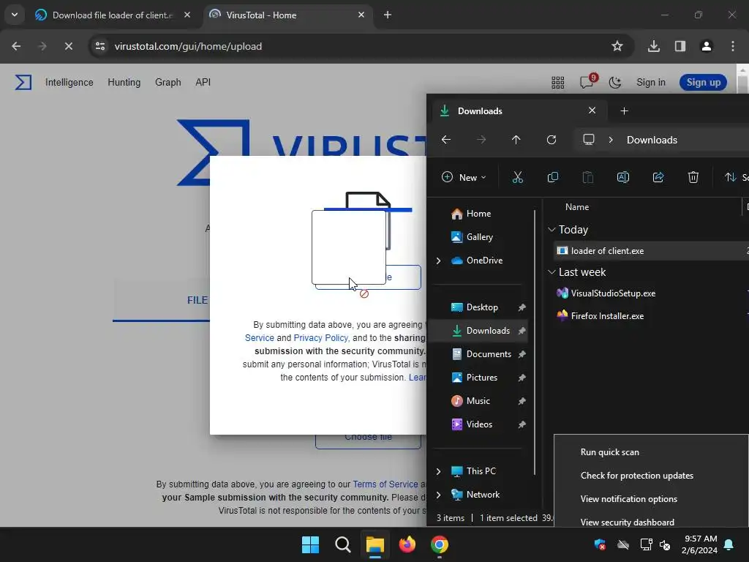Open Firefox from the taskbar
This screenshot has height=562, width=749.
(407, 544)
